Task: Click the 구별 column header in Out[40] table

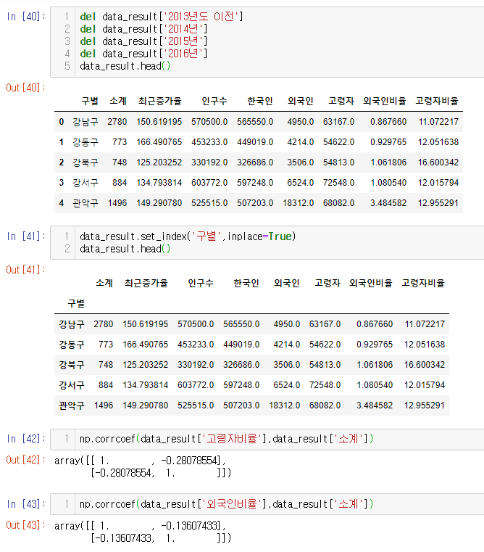Action: 89,101
